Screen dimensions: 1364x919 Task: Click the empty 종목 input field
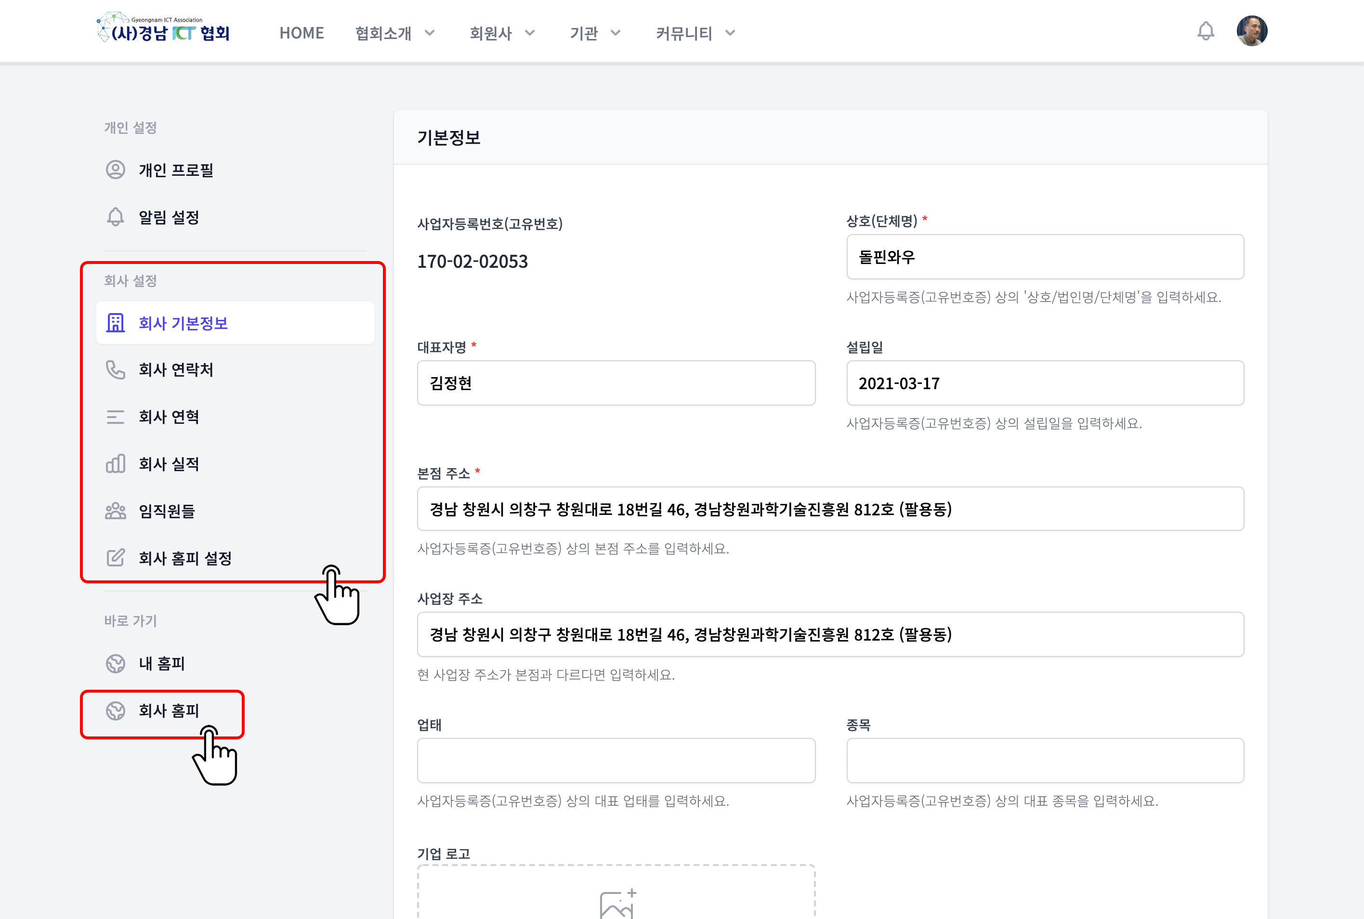[1045, 760]
